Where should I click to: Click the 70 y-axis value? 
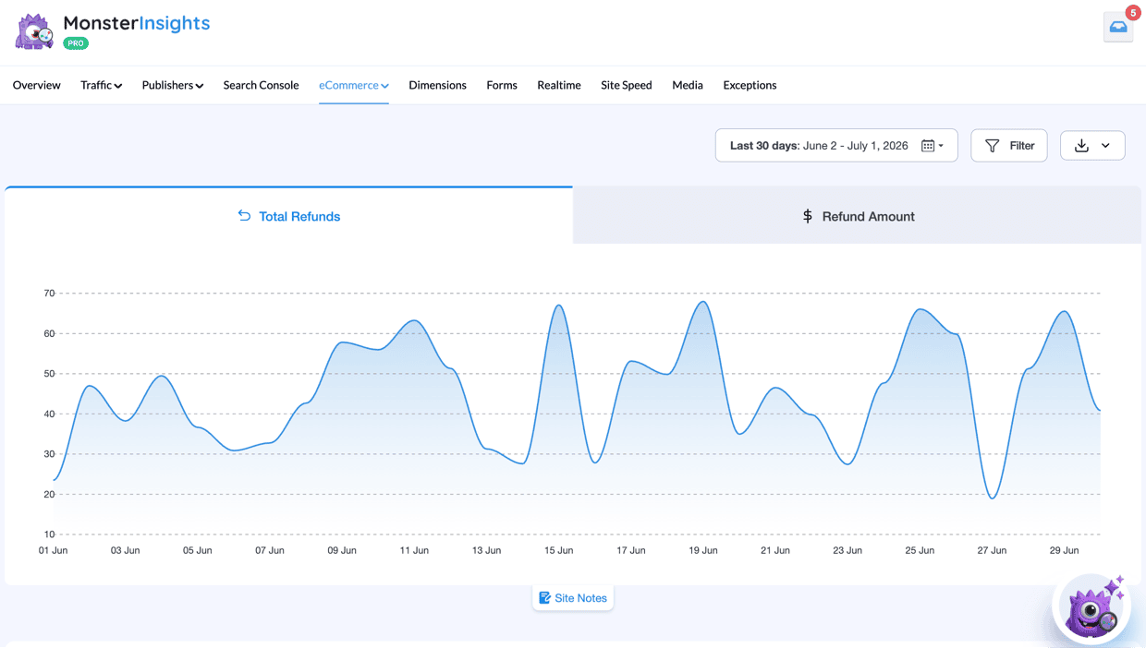coord(49,294)
